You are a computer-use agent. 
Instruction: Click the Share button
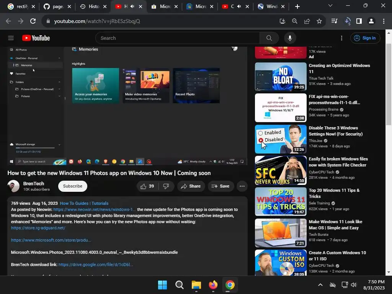coord(191,186)
